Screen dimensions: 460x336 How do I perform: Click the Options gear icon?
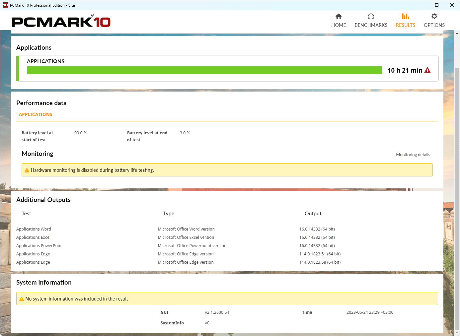434,16
